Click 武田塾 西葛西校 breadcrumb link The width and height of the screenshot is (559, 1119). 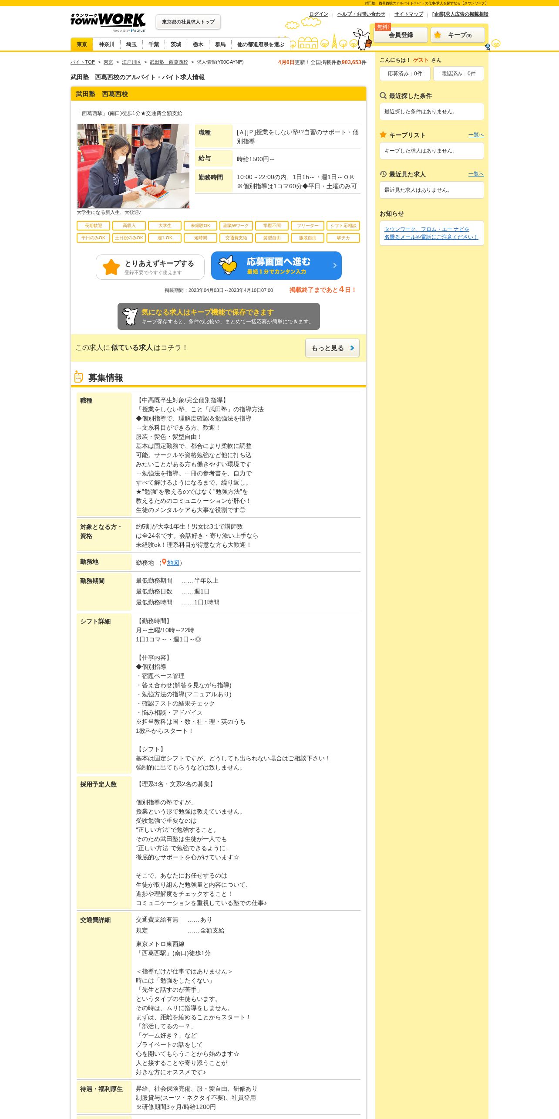[x=169, y=62]
